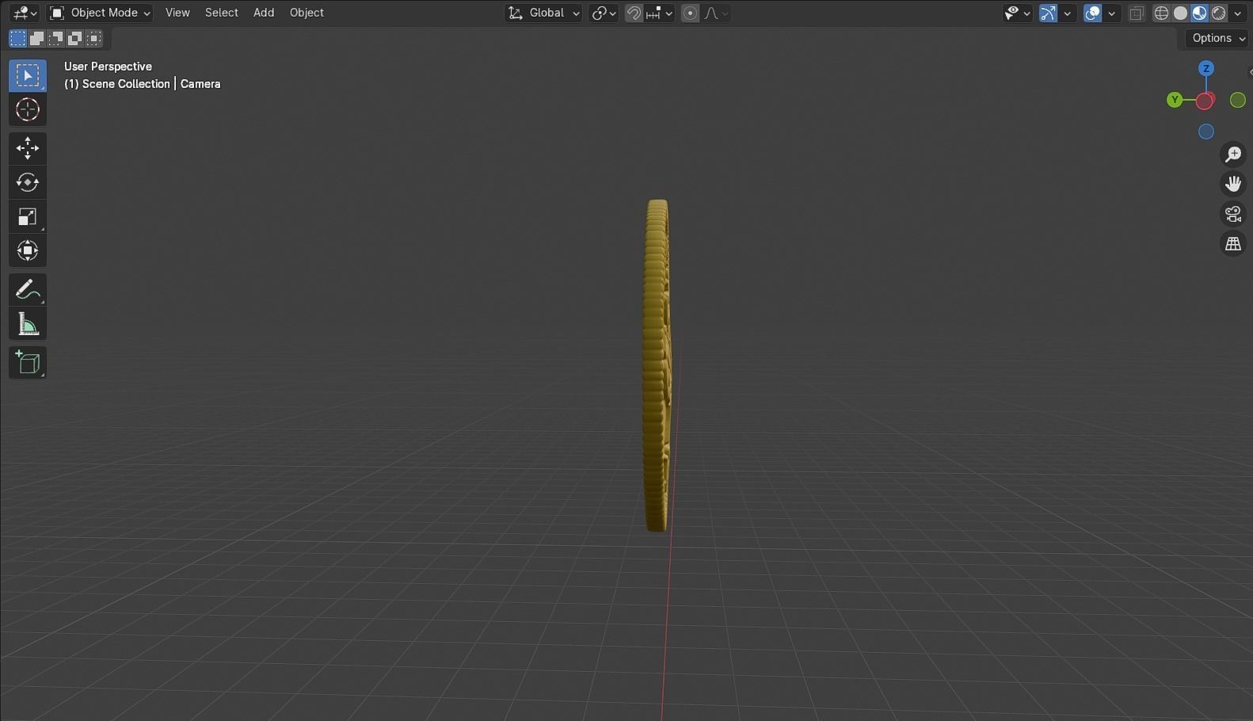Set selection mode to Extend
Screen dimensions: 1253x721
click(36, 38)
